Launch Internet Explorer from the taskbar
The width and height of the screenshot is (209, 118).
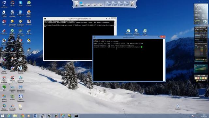point(9,116)
